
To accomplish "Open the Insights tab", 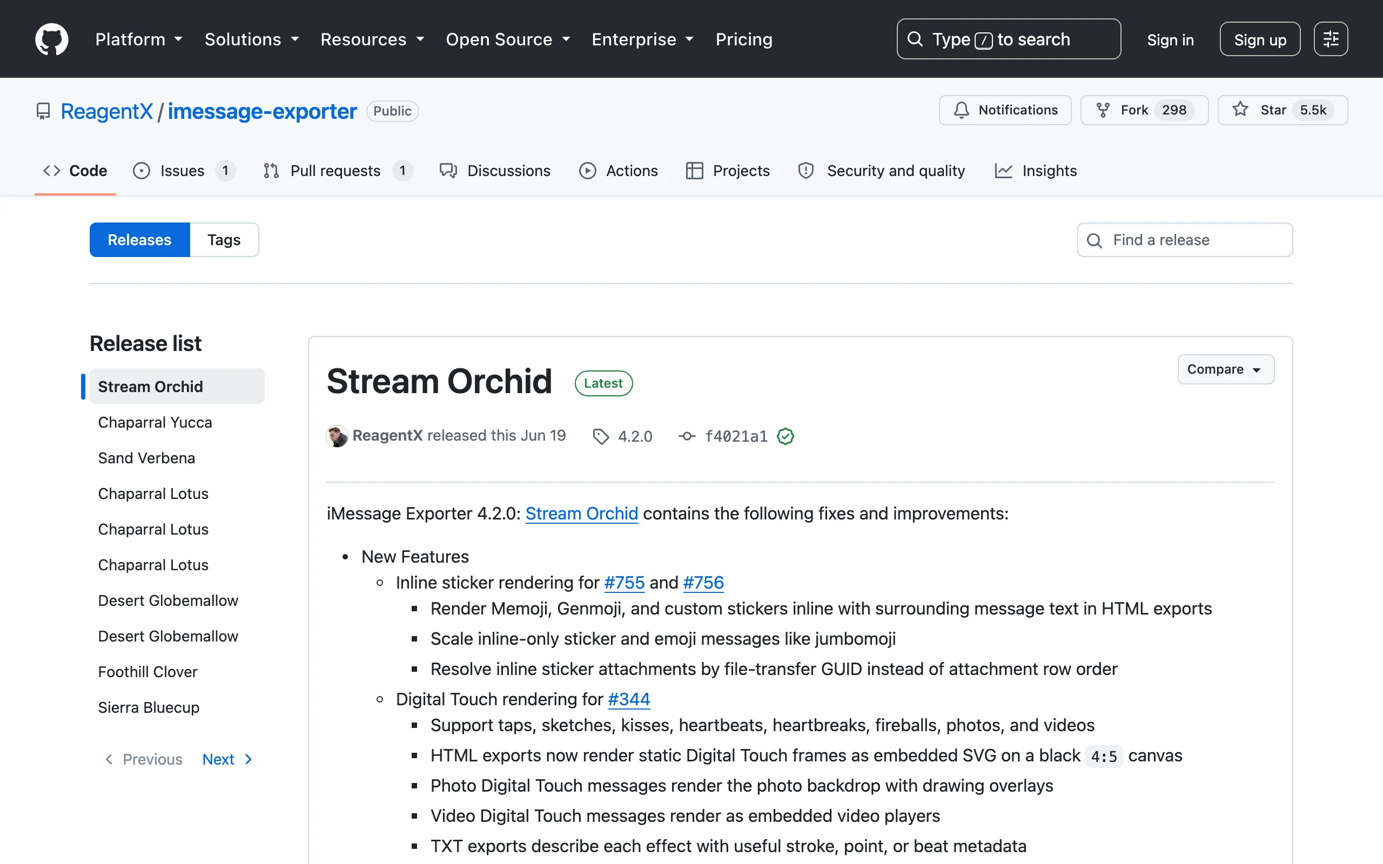I will 1036,170.
